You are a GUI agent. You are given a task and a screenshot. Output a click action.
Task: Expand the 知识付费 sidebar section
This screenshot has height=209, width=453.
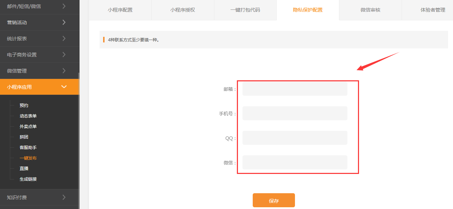point(64,197)
